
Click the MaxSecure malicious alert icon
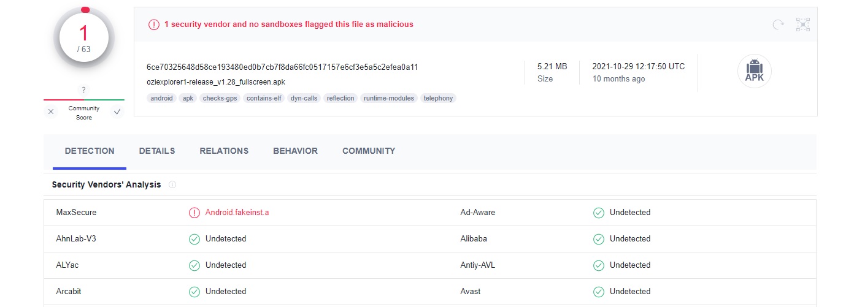coord(194,213)
